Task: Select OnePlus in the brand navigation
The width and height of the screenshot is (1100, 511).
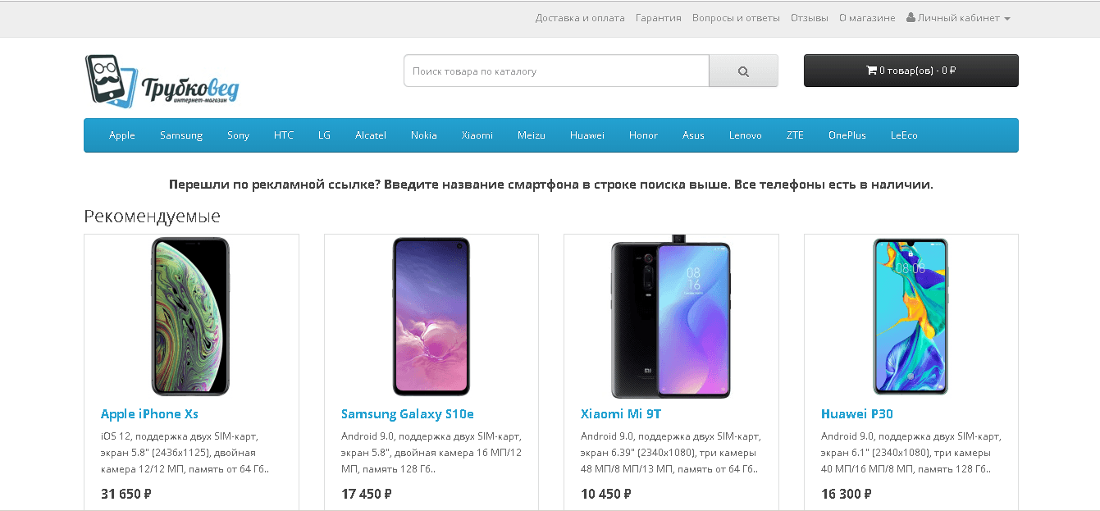Action: (x=847, y=135)
